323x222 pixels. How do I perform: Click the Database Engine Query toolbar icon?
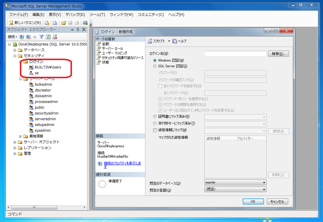pos(47,23)
